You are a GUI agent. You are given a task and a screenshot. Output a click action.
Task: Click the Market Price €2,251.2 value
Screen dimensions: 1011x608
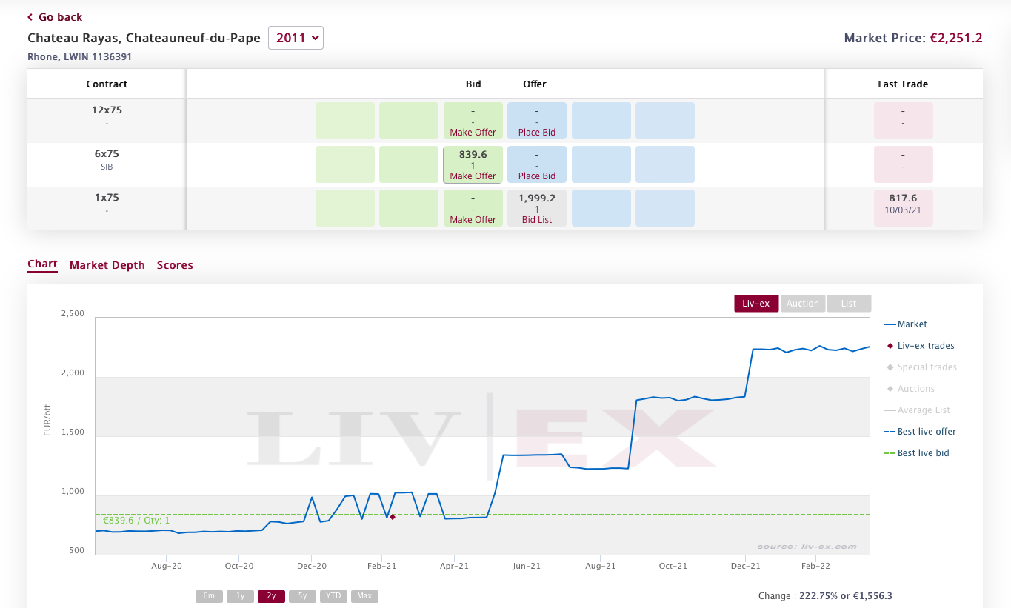pyautogui.click(x=956, y=38)
